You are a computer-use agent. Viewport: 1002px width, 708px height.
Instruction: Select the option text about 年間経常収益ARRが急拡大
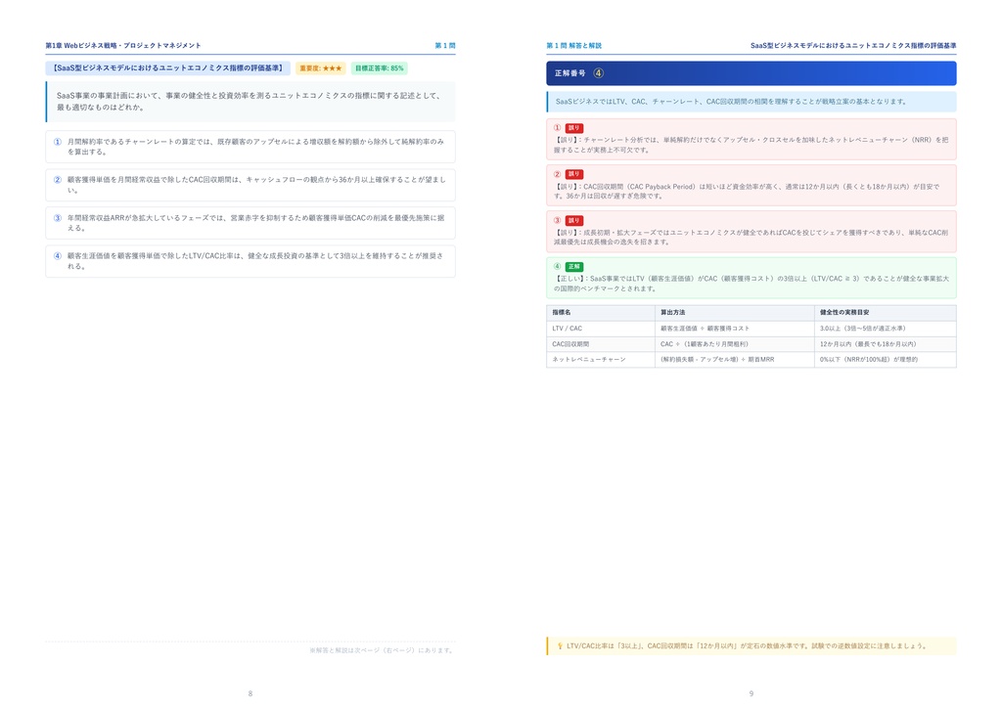coord(255,223)
